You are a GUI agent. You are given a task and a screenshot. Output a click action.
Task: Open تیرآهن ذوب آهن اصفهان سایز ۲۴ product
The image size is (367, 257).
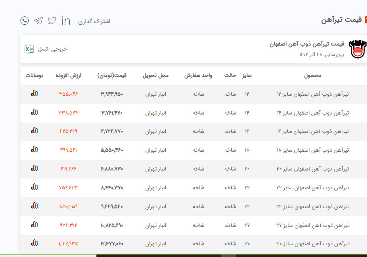pyautogui.click(x=313, y=206)
